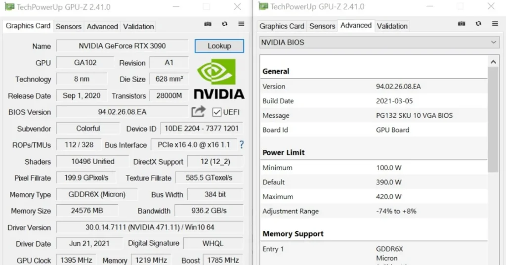Take screenshot via camera icon in left window
The height and width of the screenshot is (265, 506).
coord(208,24)
